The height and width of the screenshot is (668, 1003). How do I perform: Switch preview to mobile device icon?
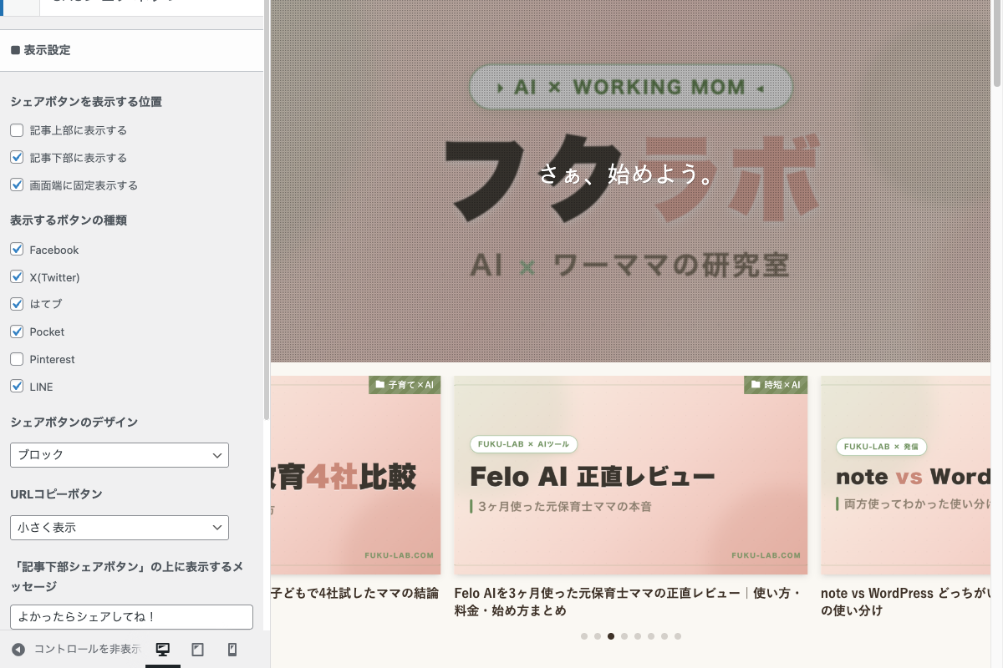[x=232, y=650]
